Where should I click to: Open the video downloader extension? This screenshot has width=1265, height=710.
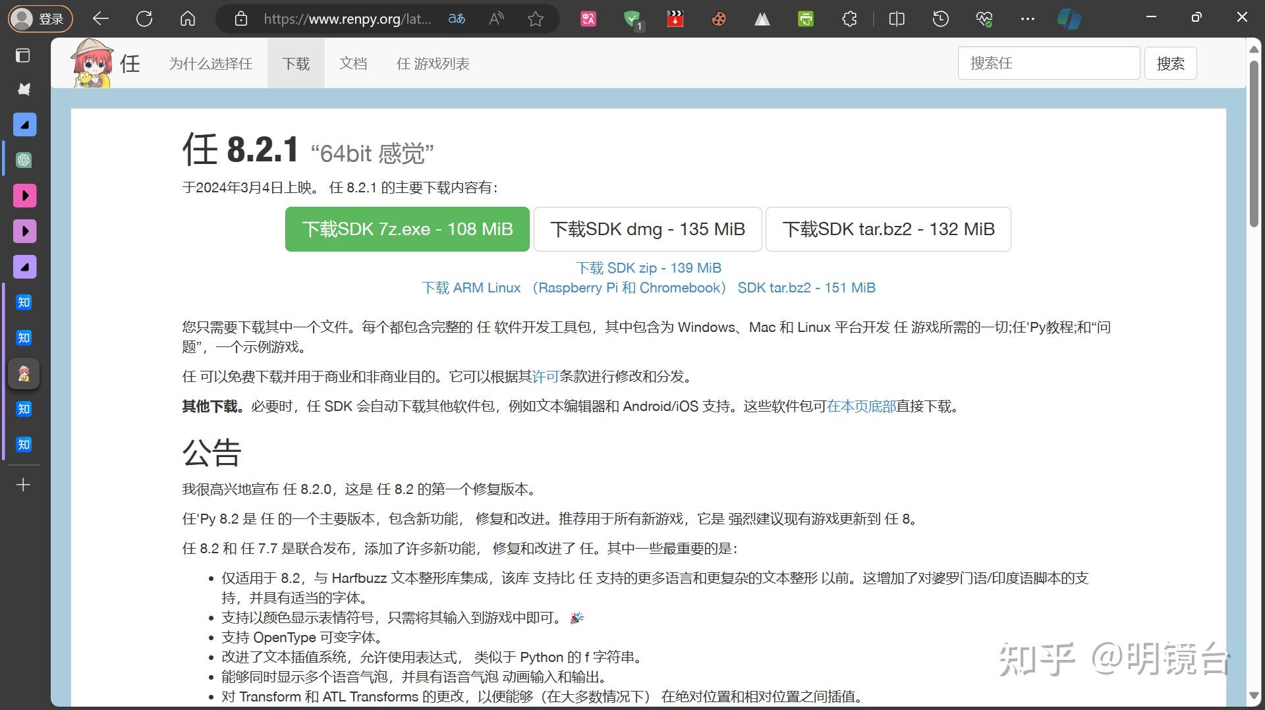[x=675, y=18]
